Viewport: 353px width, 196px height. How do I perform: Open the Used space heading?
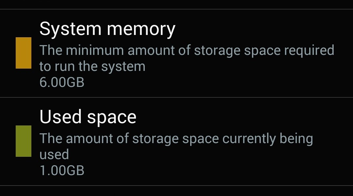[88, 117]
